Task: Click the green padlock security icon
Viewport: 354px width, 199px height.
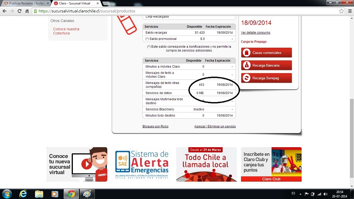Action: [x=35, y=11]
